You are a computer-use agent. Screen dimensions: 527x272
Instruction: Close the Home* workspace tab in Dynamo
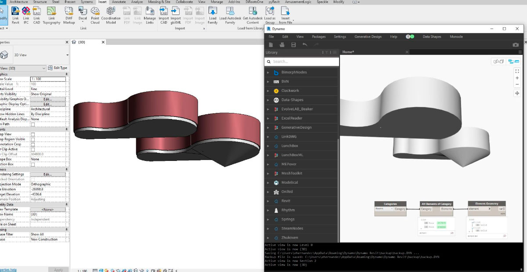click(407, 52)
